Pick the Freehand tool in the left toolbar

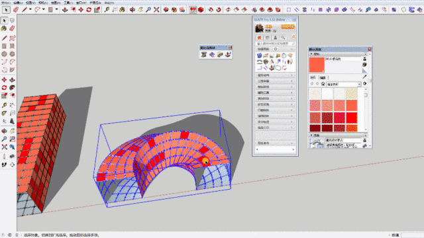click(12, 38)
